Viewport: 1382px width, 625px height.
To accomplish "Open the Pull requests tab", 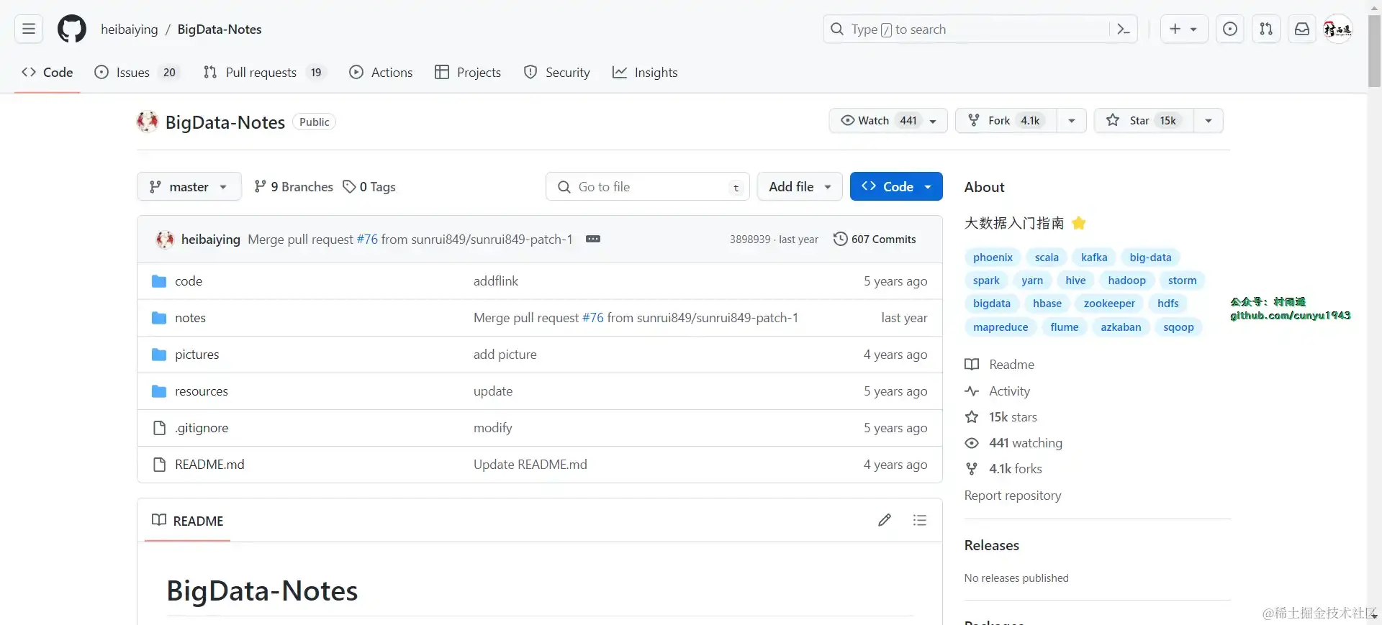I will tap(264, 73).
